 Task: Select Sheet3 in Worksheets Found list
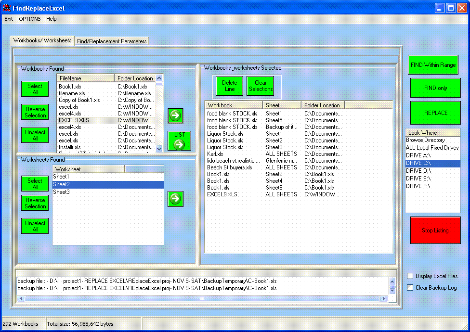pos(61,192)
